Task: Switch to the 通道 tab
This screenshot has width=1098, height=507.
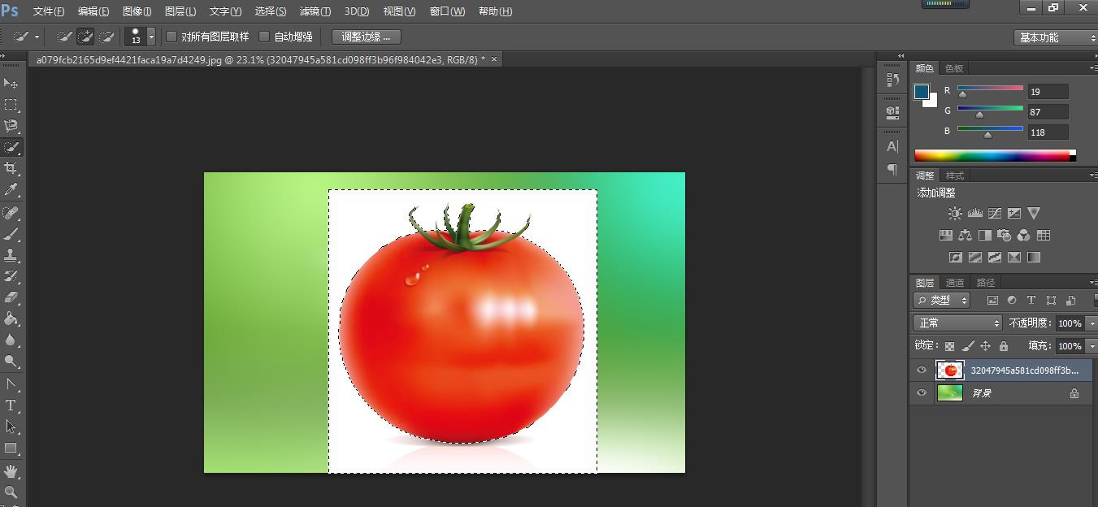Action: (954, 283)
